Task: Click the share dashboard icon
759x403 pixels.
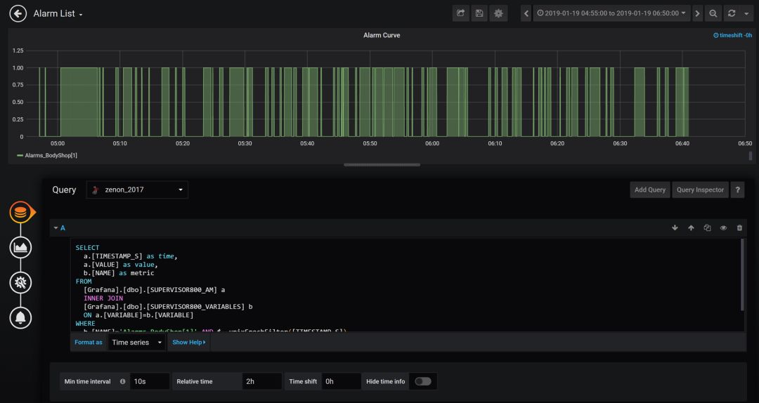Action: 461,13
